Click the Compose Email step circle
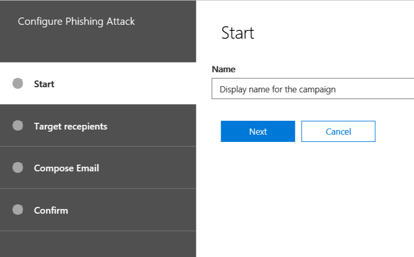This screenshot has height=257, width=414. (18, 168)
